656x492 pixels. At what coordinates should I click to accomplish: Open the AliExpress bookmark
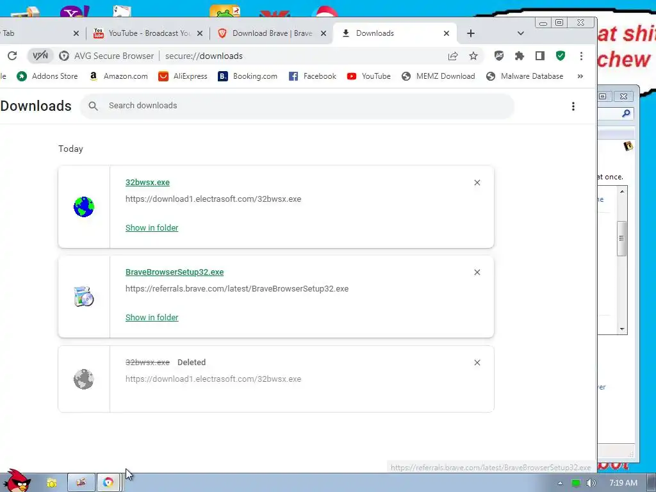pyautogui.click(x=183, y=76)
